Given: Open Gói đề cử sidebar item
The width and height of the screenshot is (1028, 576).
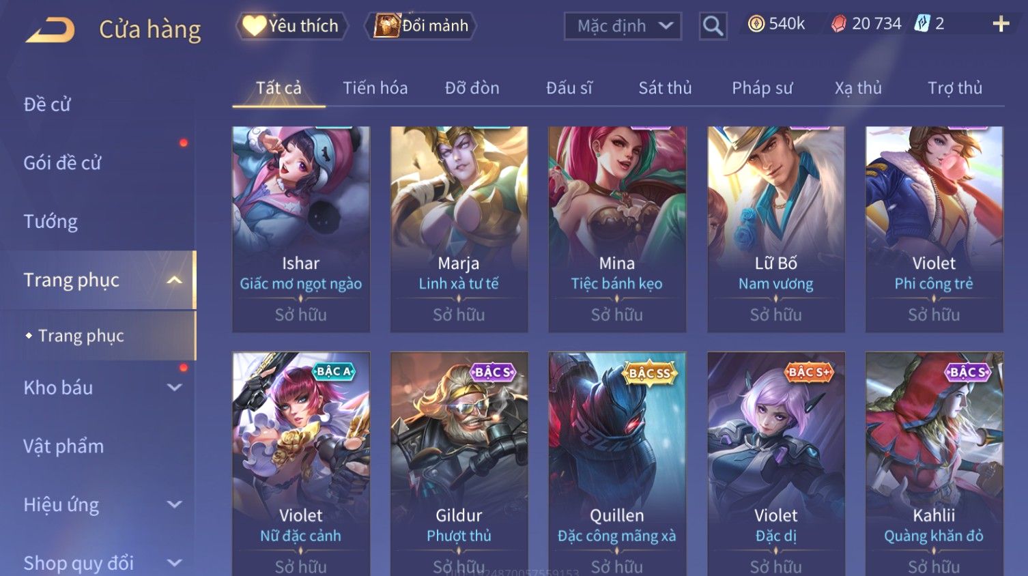Looking at the screenshot, I should (x=62, y=163).
